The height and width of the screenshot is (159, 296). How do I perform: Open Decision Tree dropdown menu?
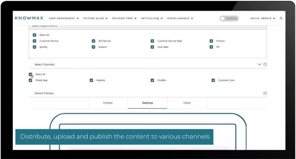pos(124,18)
